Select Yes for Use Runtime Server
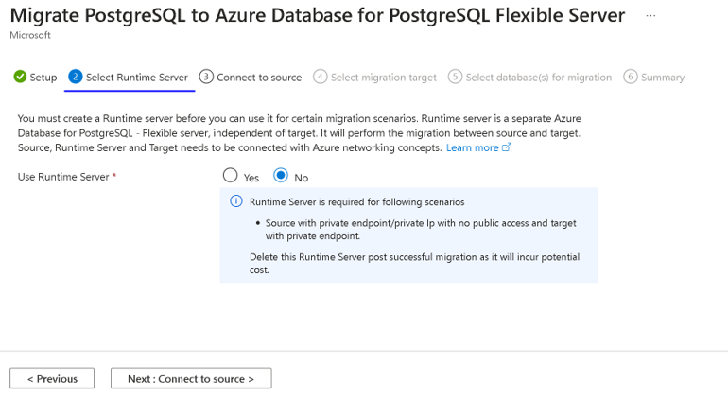The width and height of the screenshot is (728, 397). (230, 176)
